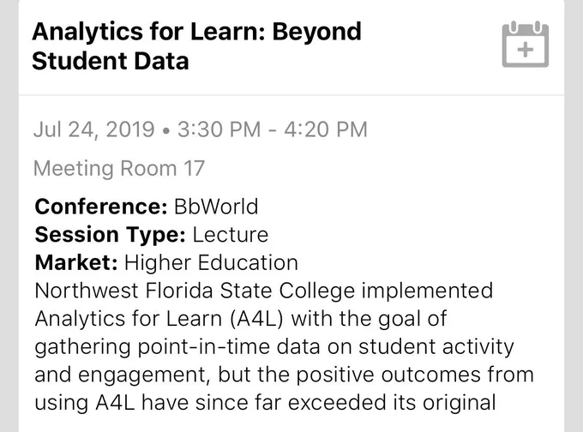The width and height of the screenshot is (583, 432).
Task: Click the 'Higher Education' text
Action: tap(211, 262)
